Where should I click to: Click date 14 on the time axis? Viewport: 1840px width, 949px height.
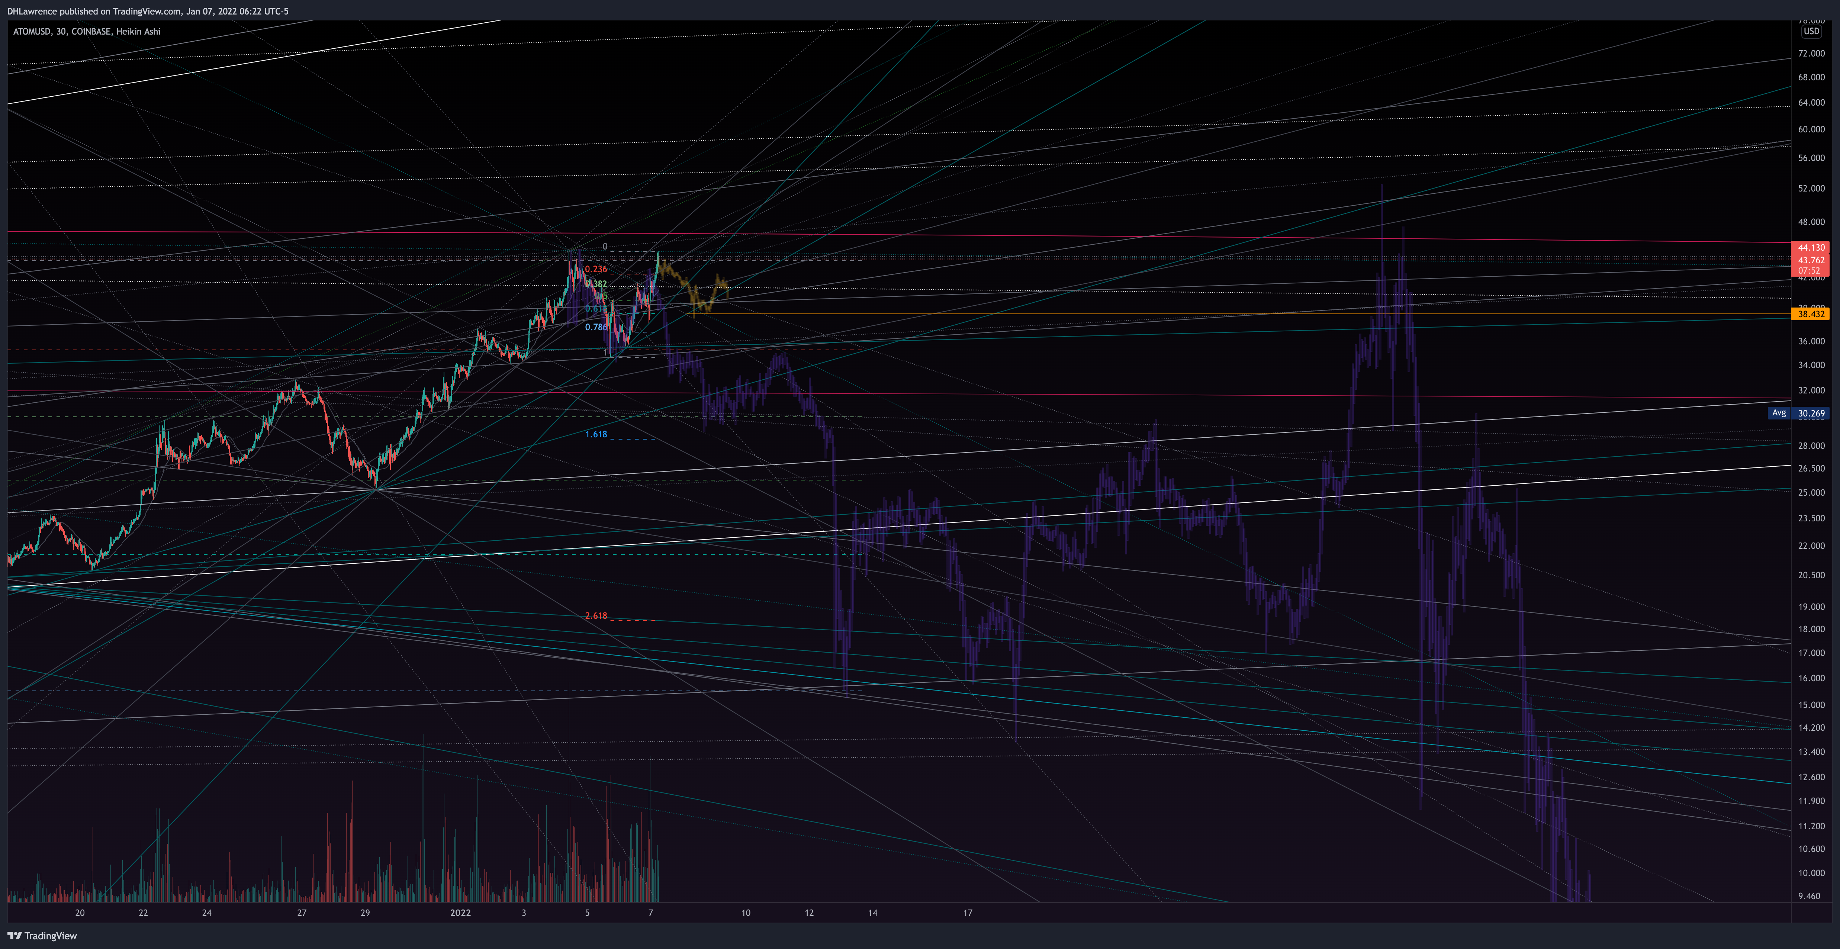873,913
